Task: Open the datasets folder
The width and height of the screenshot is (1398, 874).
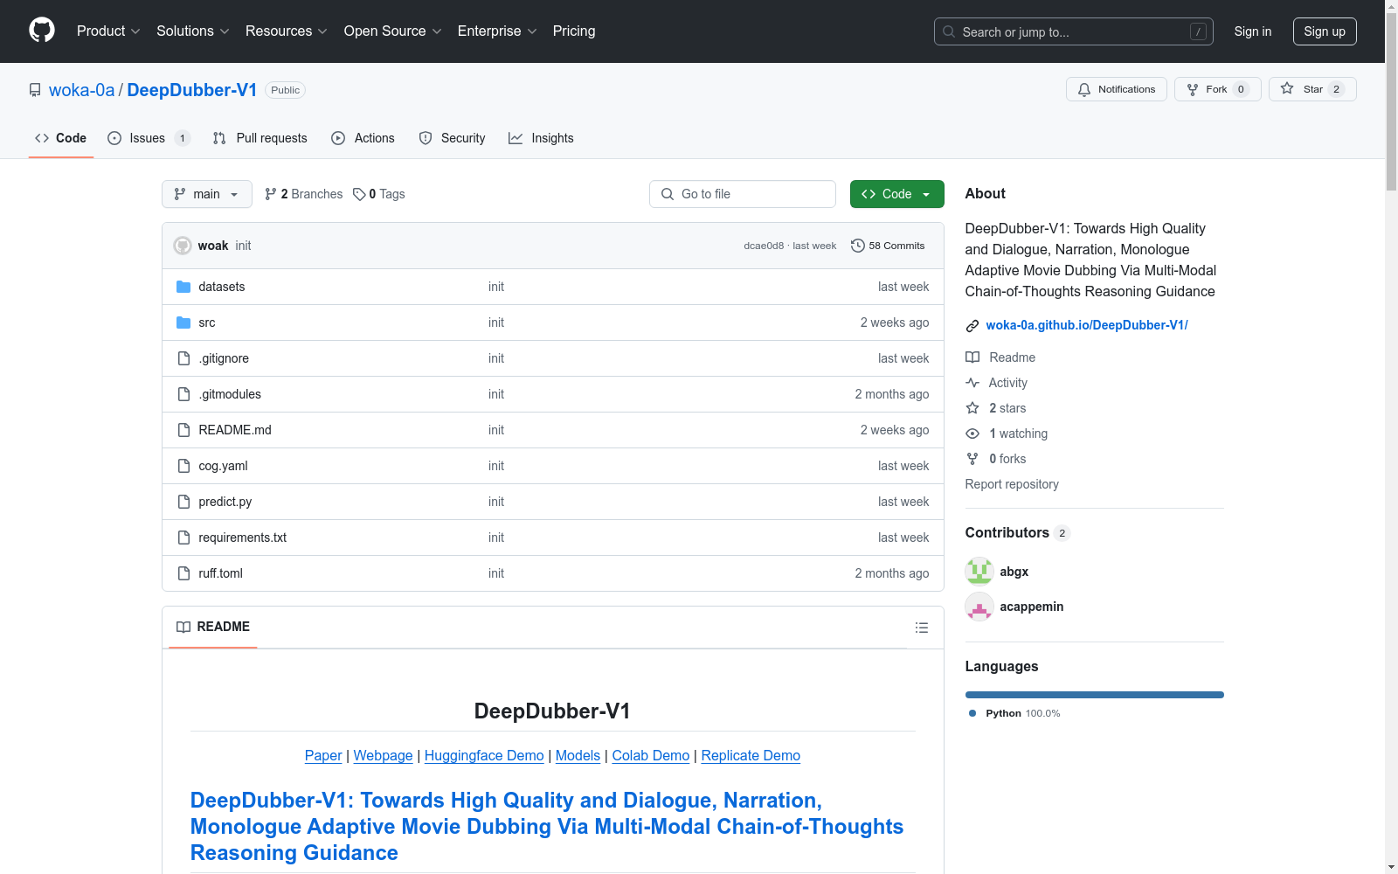Action: (x=222, y=287)
